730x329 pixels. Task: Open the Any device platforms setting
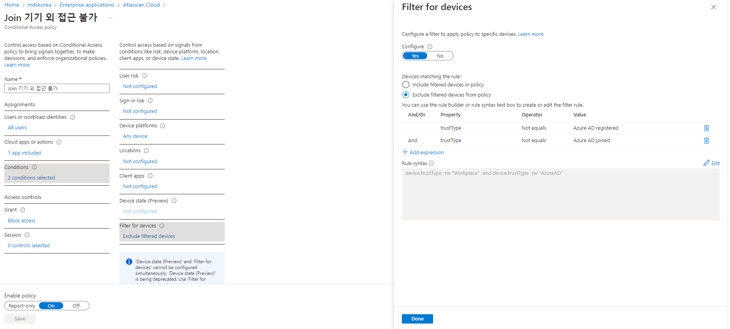click(x=135, y=136)
